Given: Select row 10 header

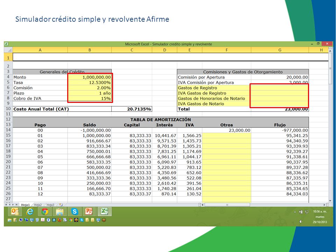Looking at the screenshot, I should (x=8, y=109).
